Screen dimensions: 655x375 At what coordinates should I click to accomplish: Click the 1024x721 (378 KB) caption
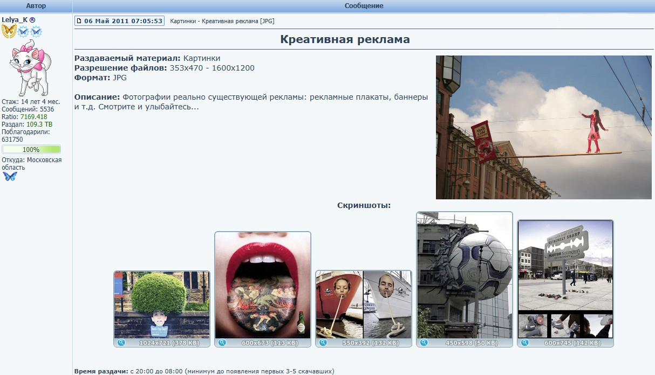169,343
